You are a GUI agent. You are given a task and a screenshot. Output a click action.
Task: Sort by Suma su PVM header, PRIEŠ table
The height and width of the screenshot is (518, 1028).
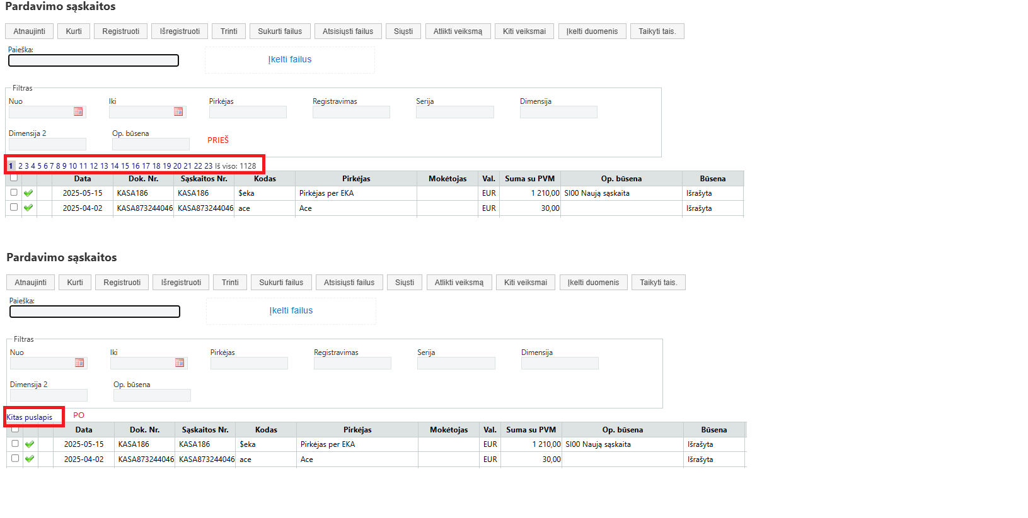point(530,179)
